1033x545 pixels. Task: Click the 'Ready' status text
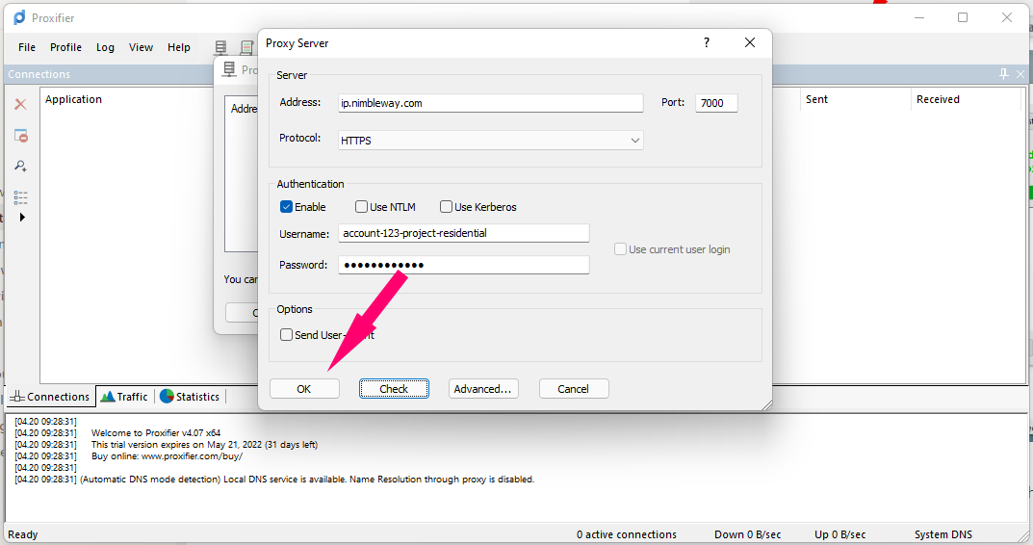(23, 534)
